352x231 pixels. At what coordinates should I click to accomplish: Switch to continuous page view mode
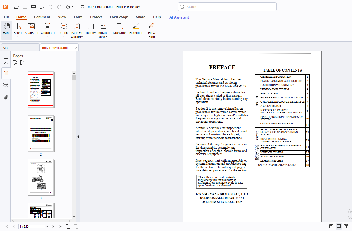pyautogui.click(x=339, y=226)
